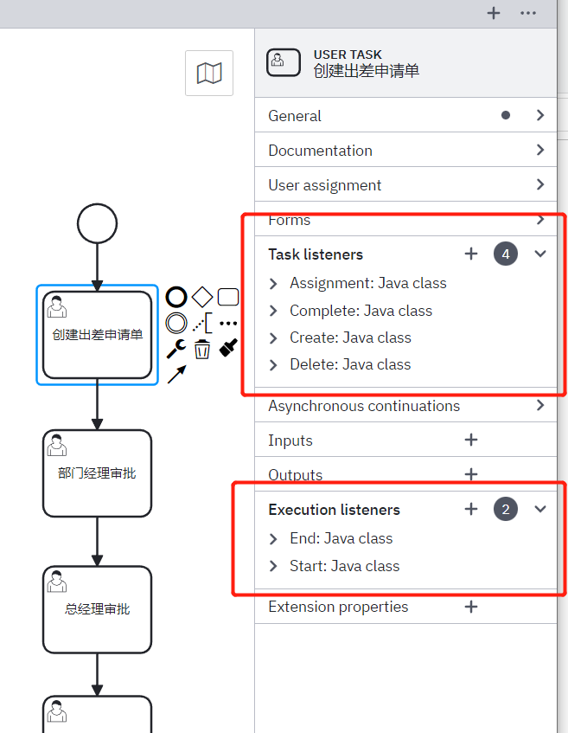
Task: Add text annotation from context pad
Action: click(x=202, y=323)
